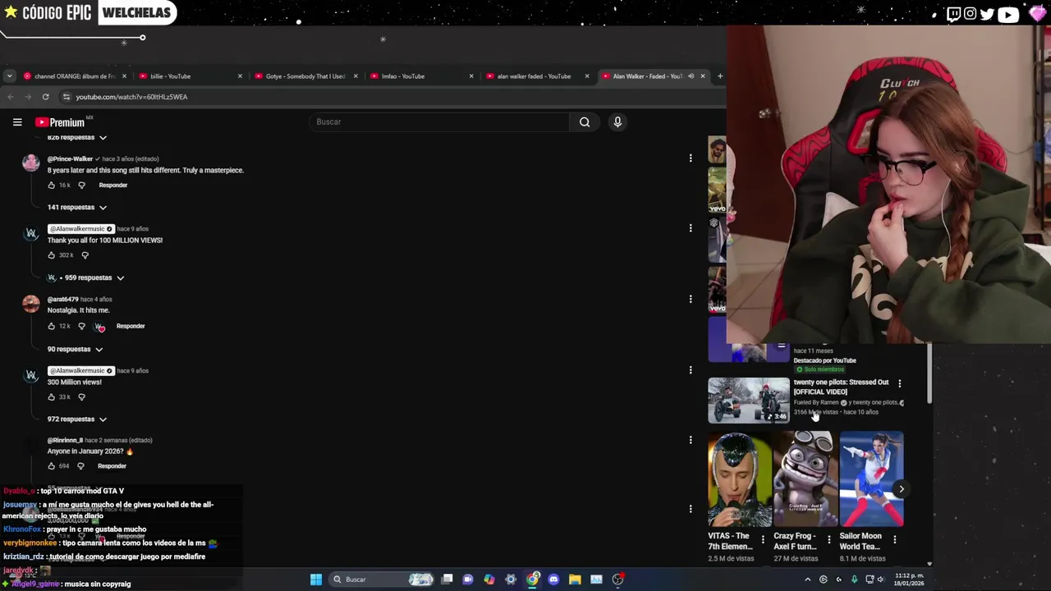Dislike the Nostalgia. It hits me comment
Image resolution: width=1051 pixels, height=591 pixels.
[x=81, y=327]
